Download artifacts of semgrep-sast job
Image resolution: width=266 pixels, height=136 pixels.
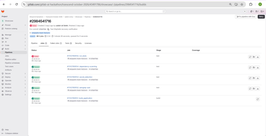point(258,89)
